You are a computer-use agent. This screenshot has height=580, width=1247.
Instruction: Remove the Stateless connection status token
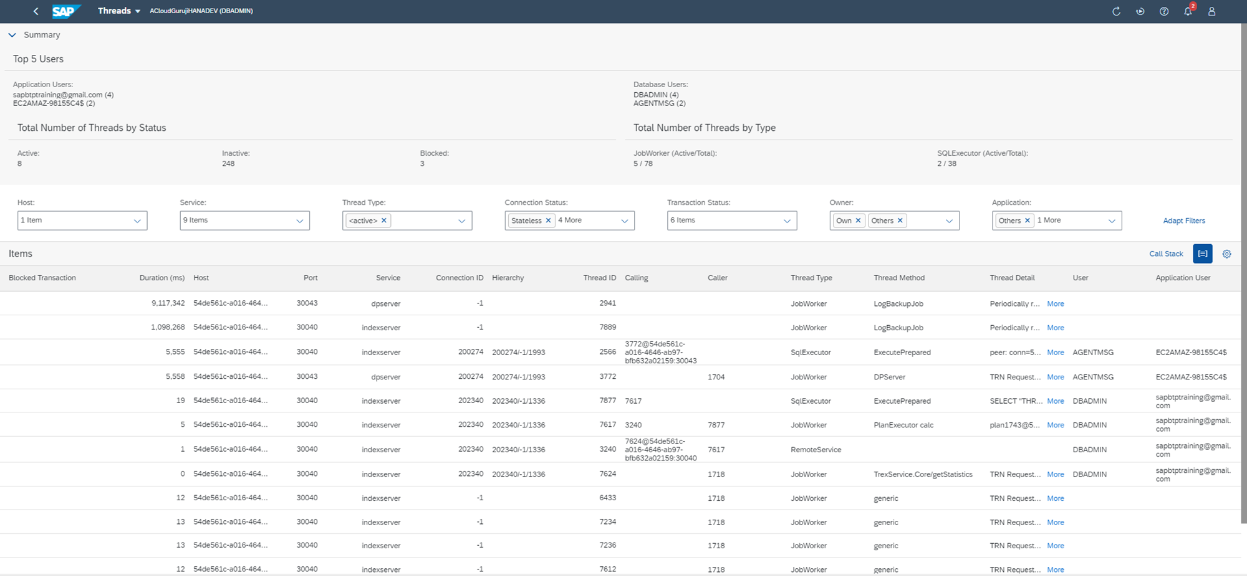pos(548,221)
